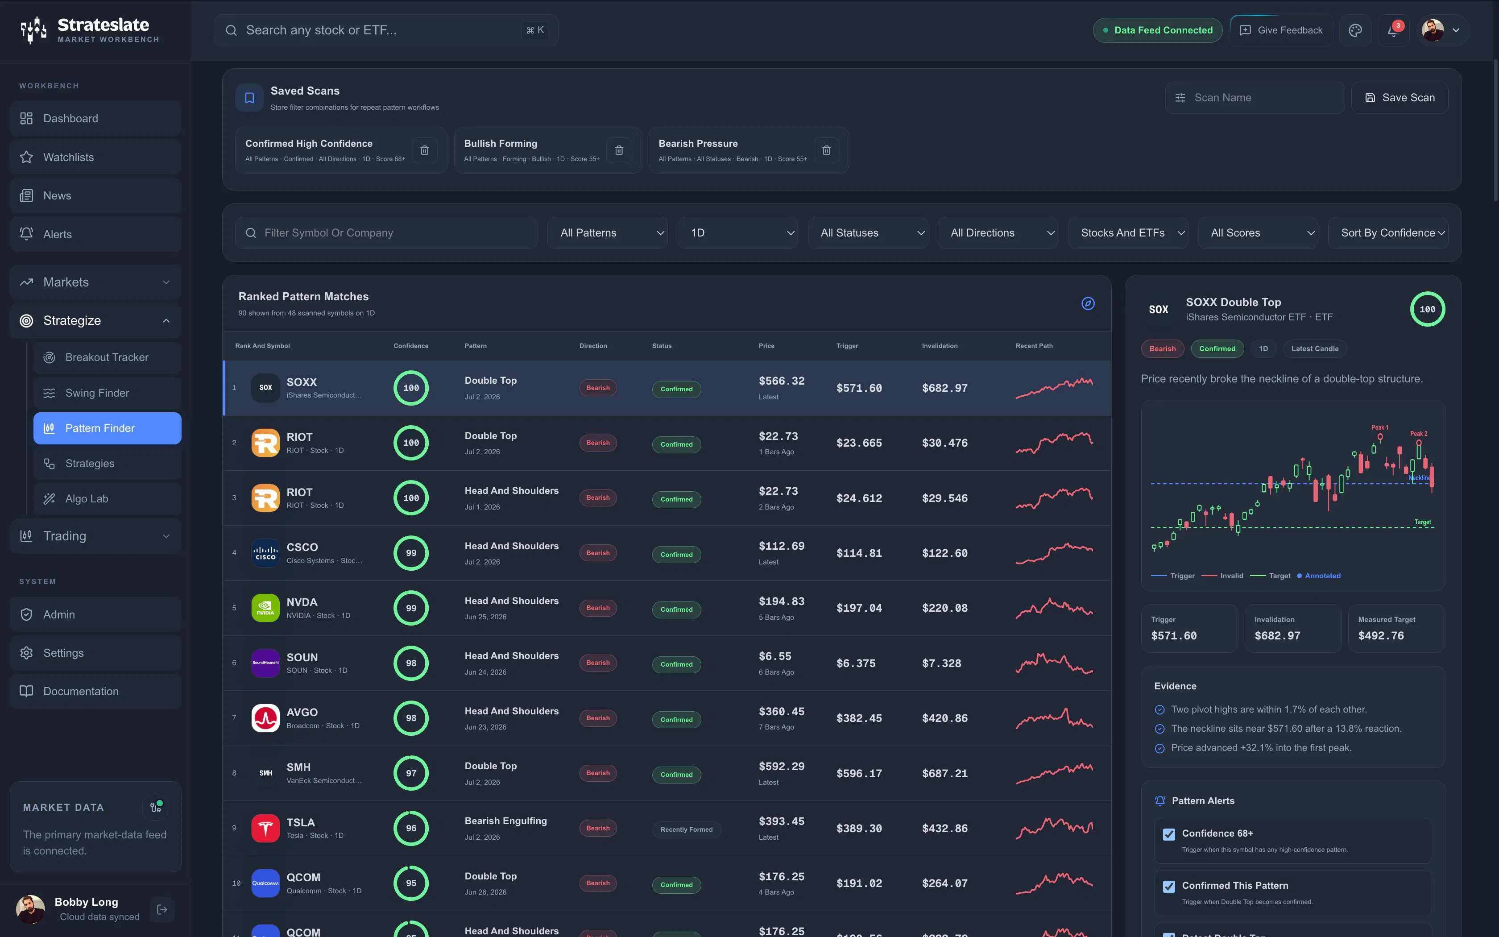
Task: Open the All Scores dropdown
Action: point(1258,233)
